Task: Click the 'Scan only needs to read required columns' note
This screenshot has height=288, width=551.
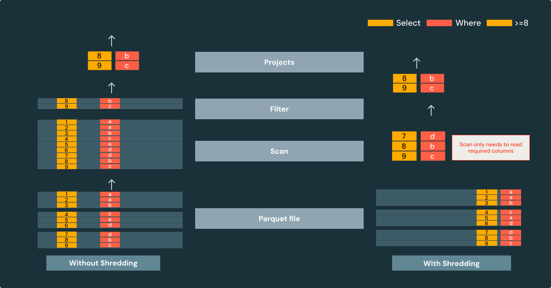Action: (490, 147)
